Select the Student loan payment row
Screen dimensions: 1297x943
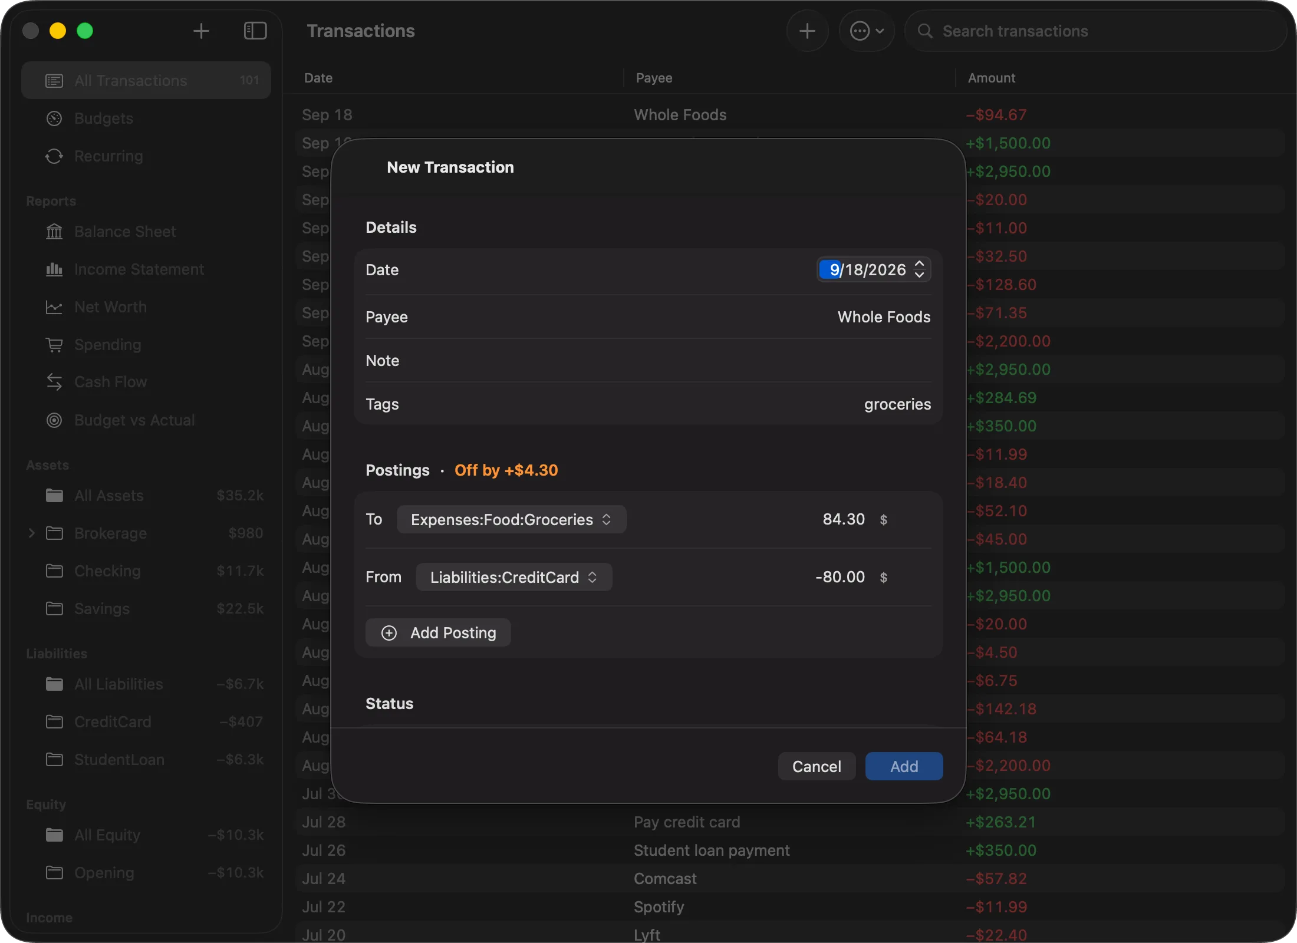[790, 850]
